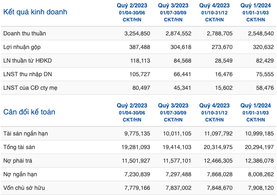Image resolution: width=277 pixels, height=196 pixels.
Task: Click the Vốn chủ sở hữu row label
Action: pos(24,188)
